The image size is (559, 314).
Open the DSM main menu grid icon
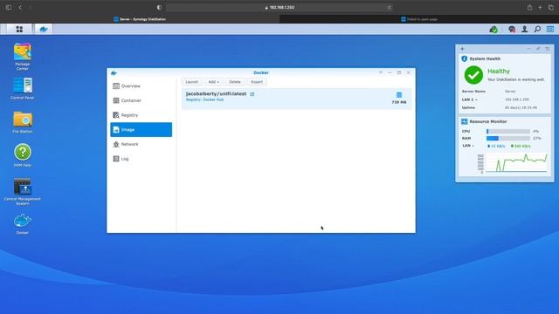(x=19, y=29)
